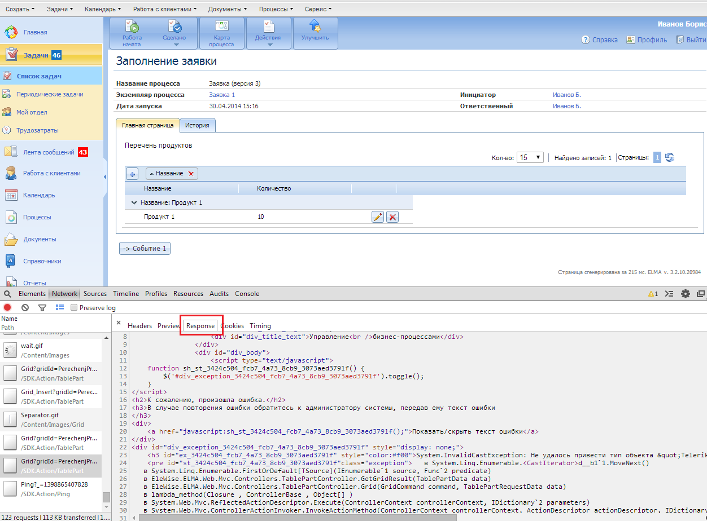The image size is (707, 521).
Task: Click the plus icon to add product row
Action: 132,174
